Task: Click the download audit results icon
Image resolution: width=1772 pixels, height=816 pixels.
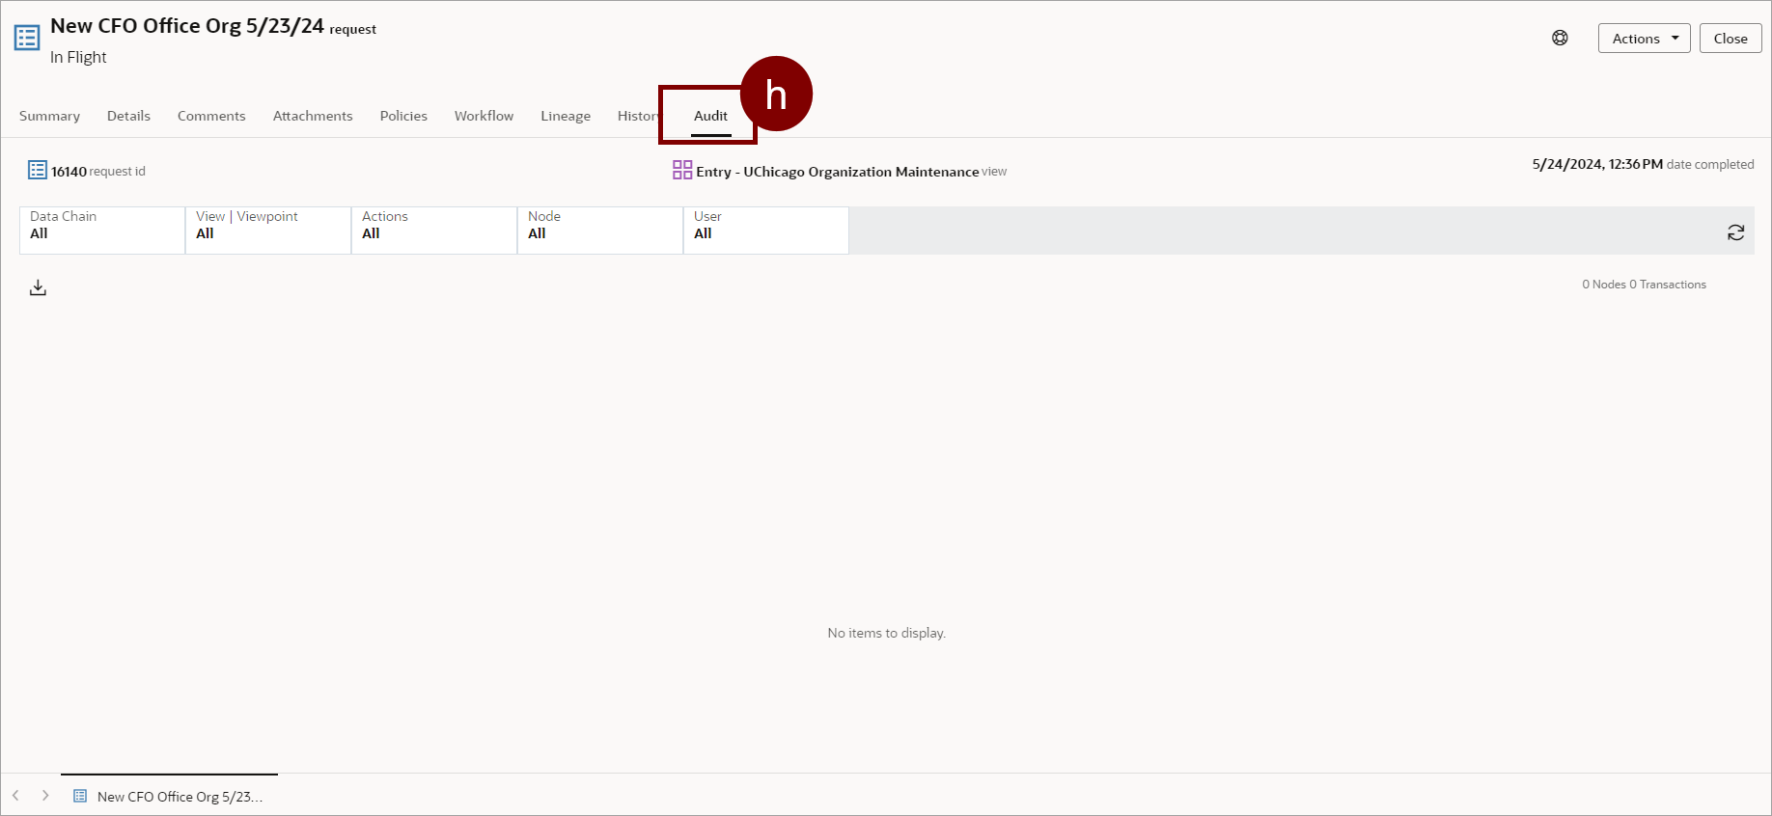Action: (38, 287)
